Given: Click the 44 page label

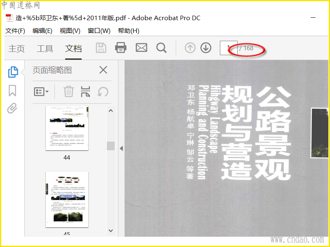Looking at the screenshot, I should 67,158.
